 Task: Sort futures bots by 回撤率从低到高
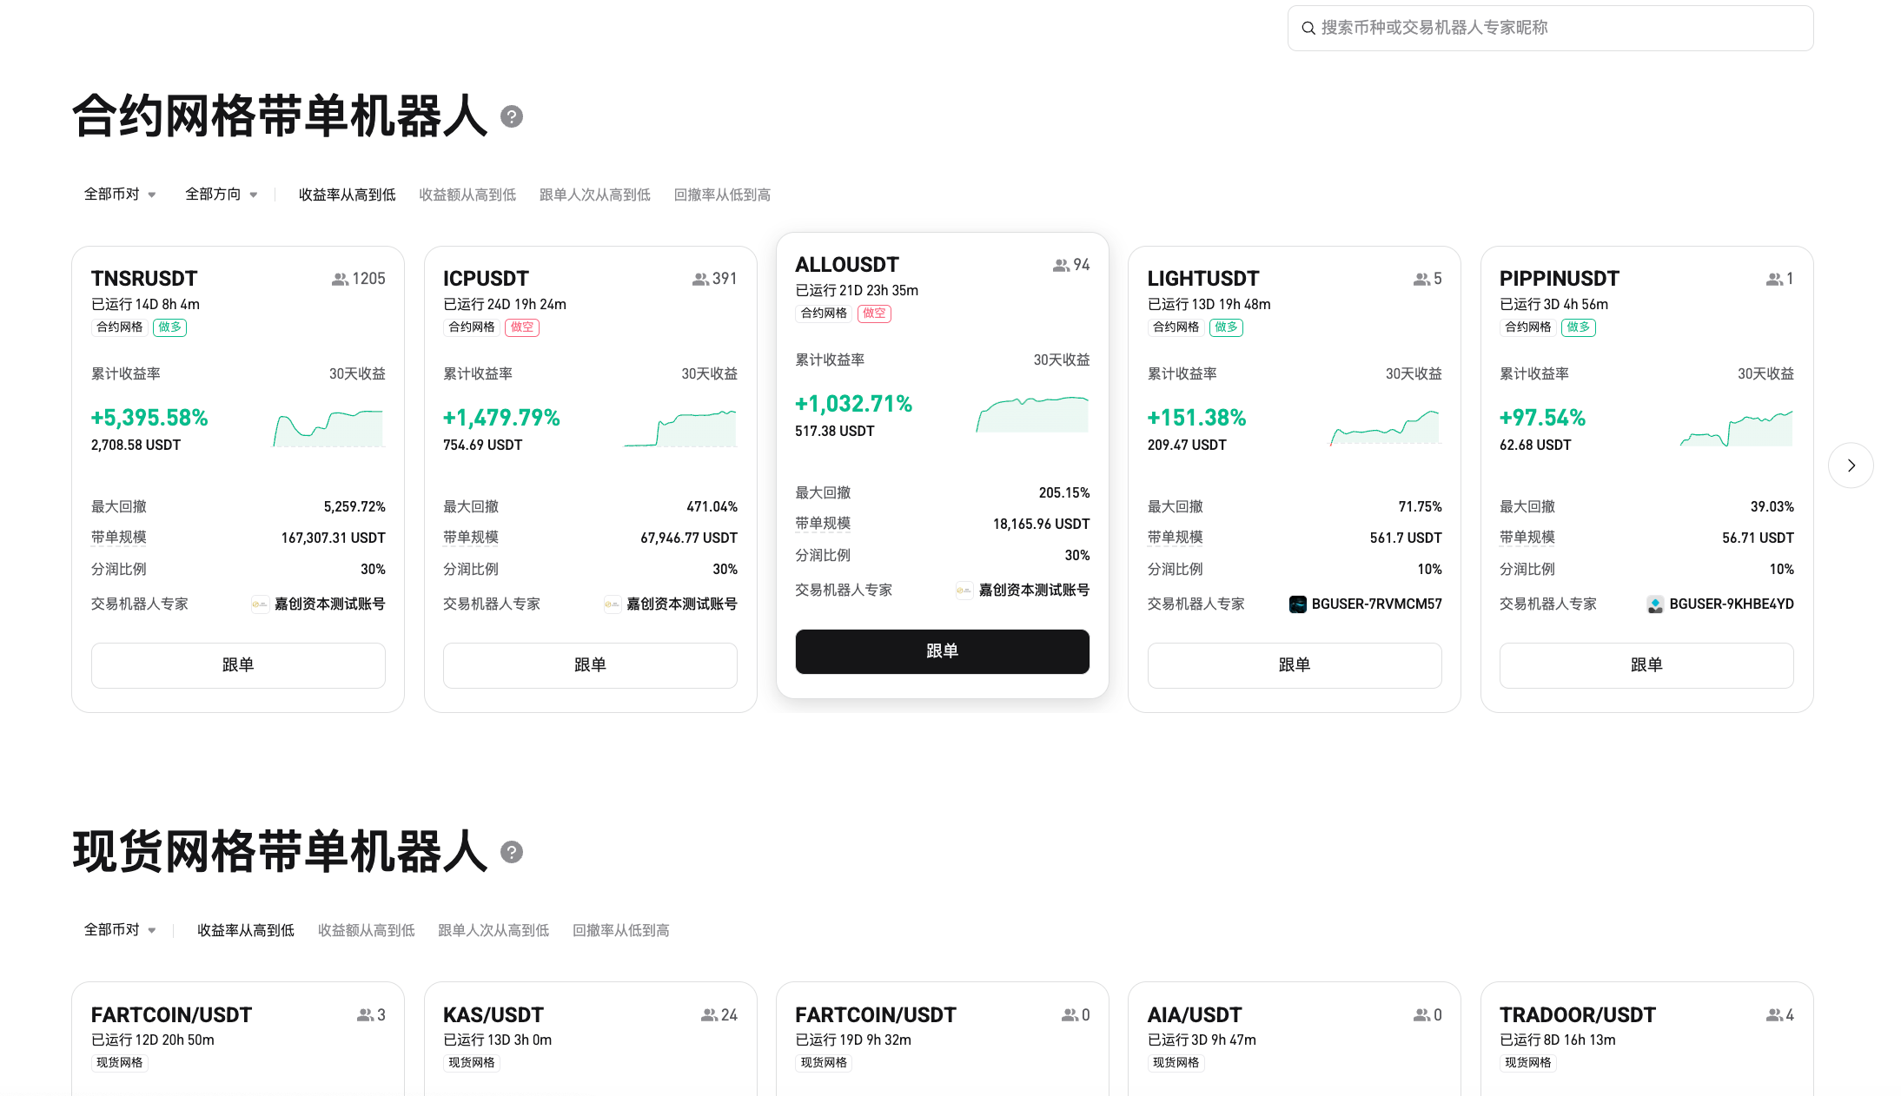[722, 195]
